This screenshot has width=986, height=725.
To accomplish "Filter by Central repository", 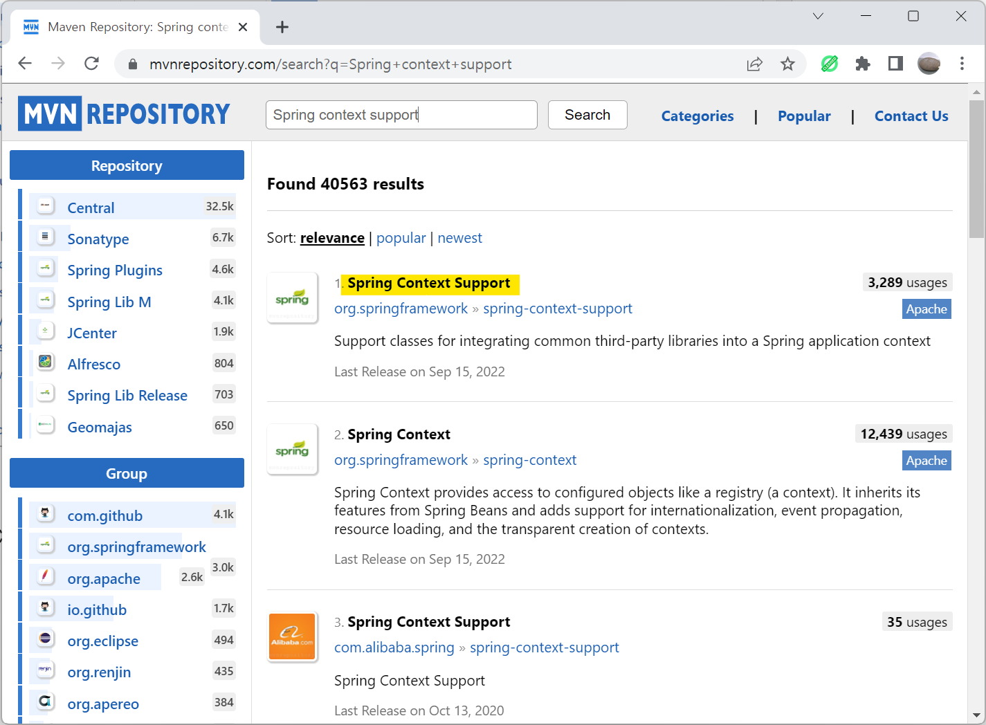I will click(x=91, y=208).
